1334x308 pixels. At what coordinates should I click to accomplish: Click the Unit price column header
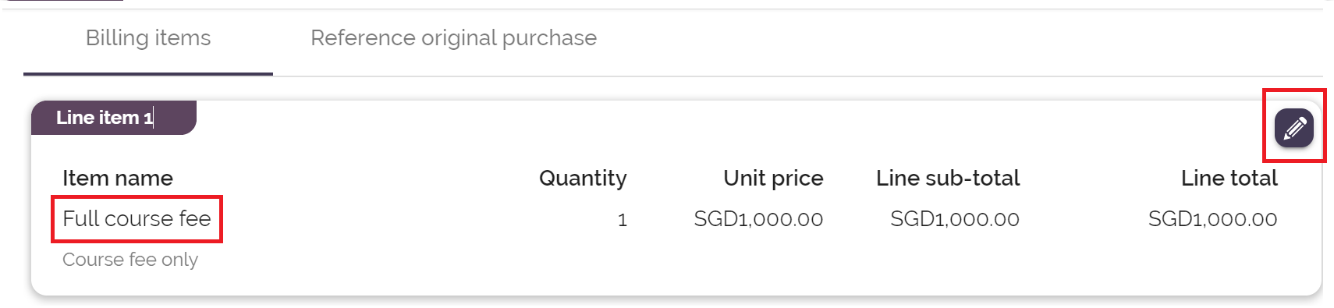tap(773, 179)
